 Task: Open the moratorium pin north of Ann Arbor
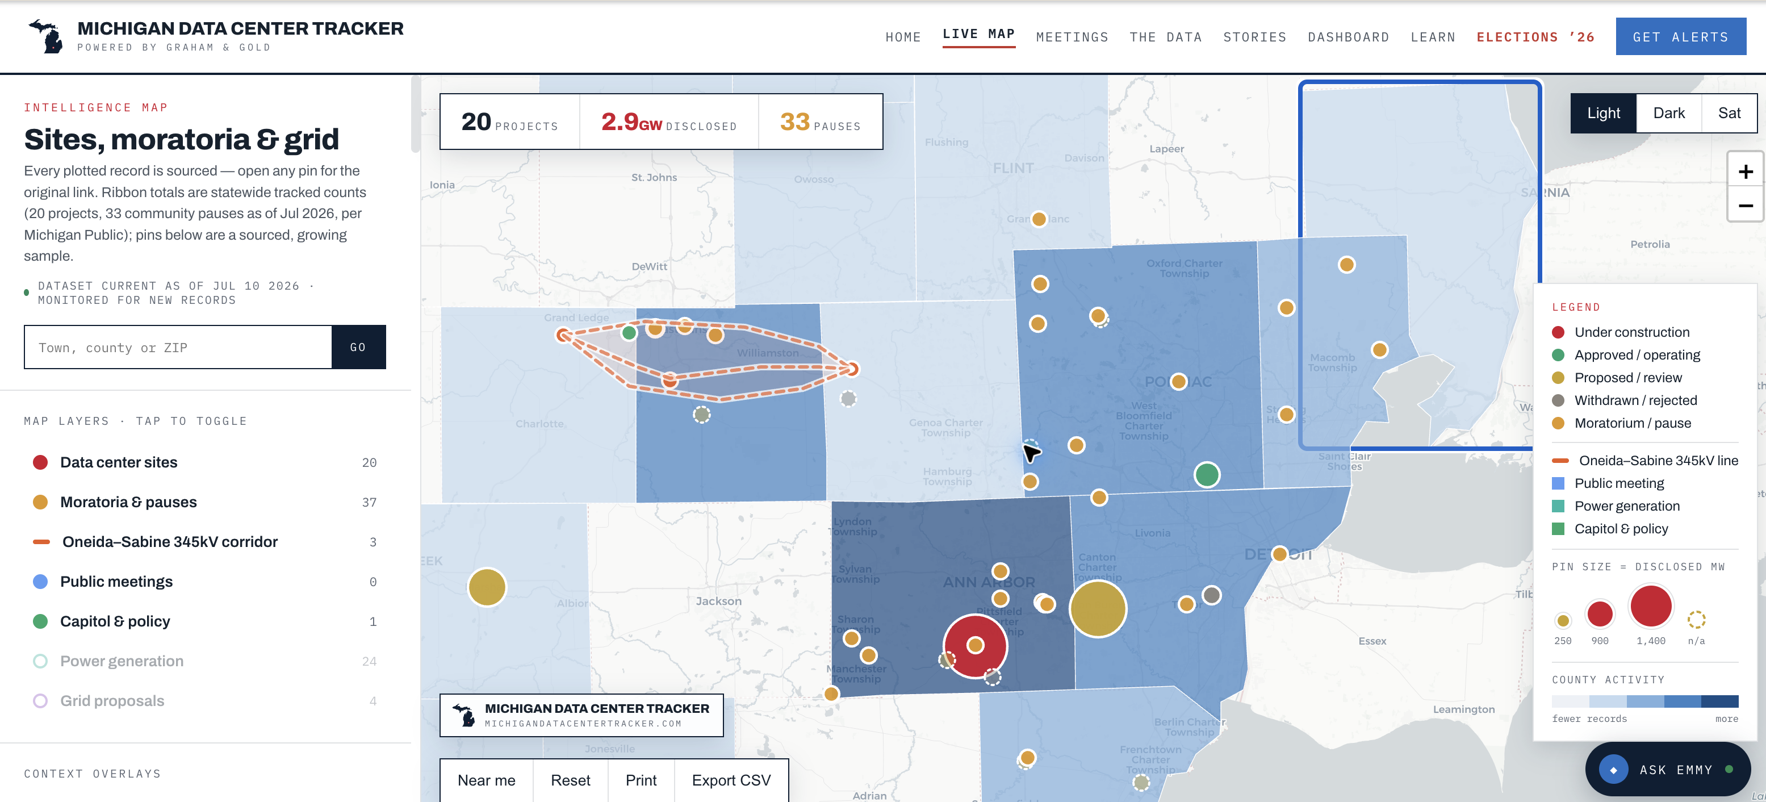1000,571
